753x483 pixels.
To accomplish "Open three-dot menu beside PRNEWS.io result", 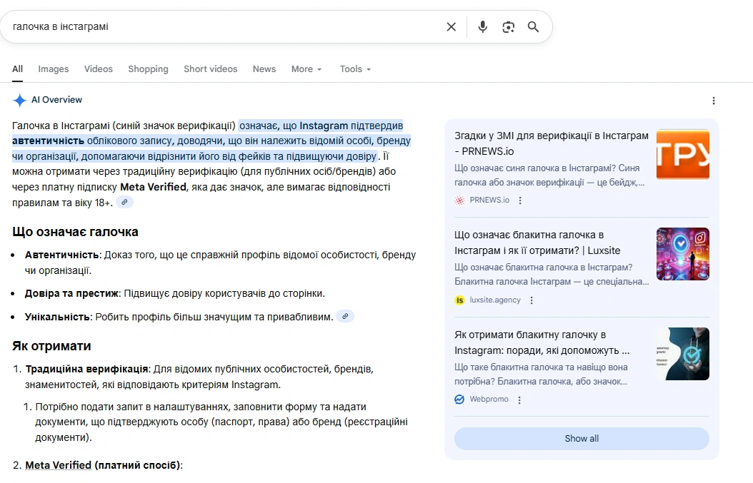I will coord(519,200).
